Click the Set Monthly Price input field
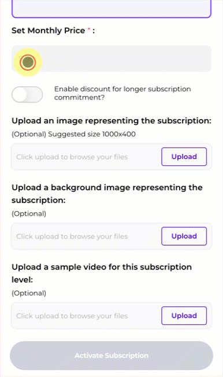 coord(112,58)
